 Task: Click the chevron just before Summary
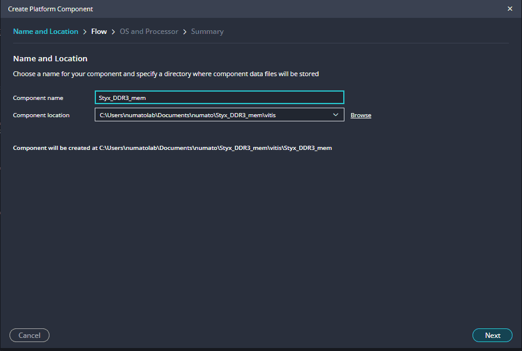click(x=185, y=32)
